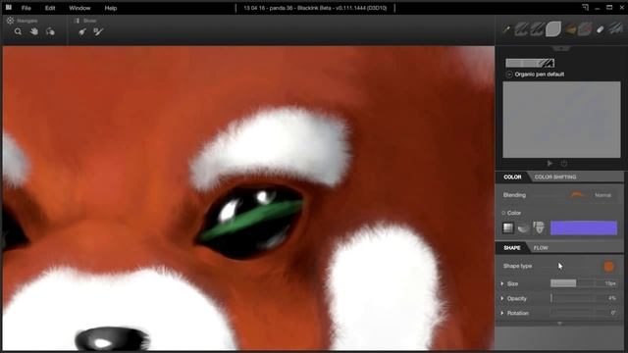Click the orange Shape type circle

pyautogui.click(x=608, y=266)
